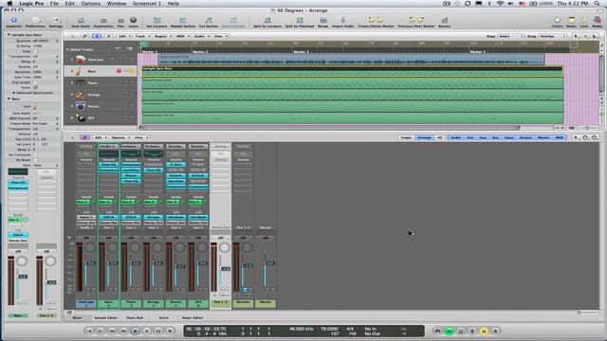Image resolution: width=607 pixels, height=341 pixels.
Task: Click the Previous/Next Marker icon
Action: (416, 20)
